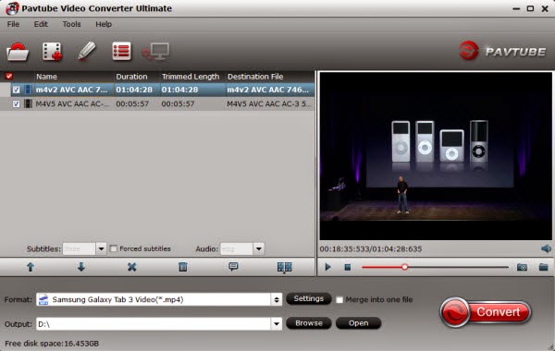The height and width of the screenshot is (351, 555).
Task: Start conversion with Convert button
Action: [x=486, y=312]
